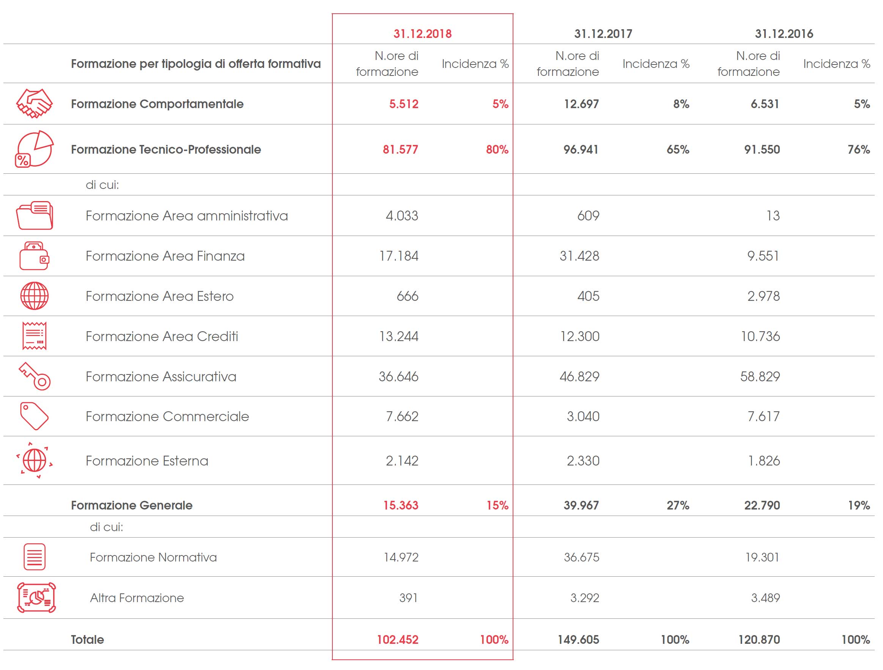Select the 31.12.2018 column header
883x670 pixels.
coord(422,33)
